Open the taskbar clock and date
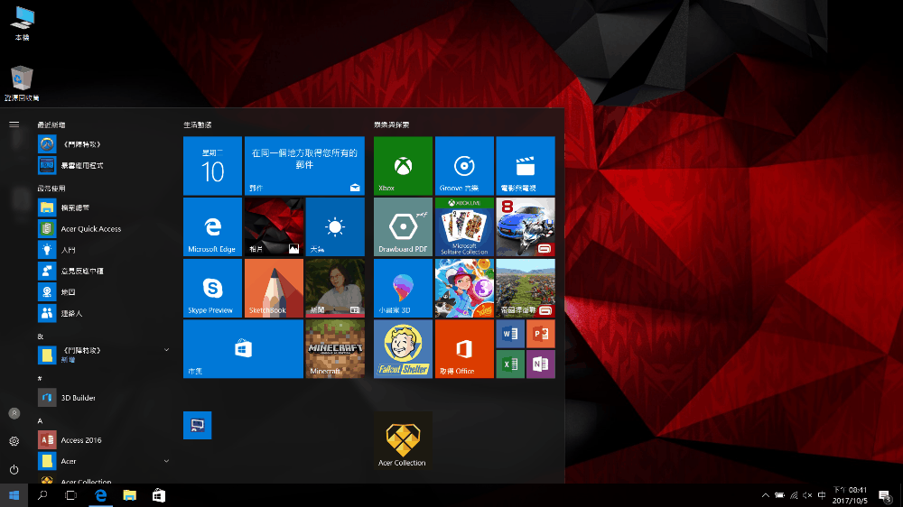Image resolution: width=903 pixels, height=507 pixels. point(850,495)
